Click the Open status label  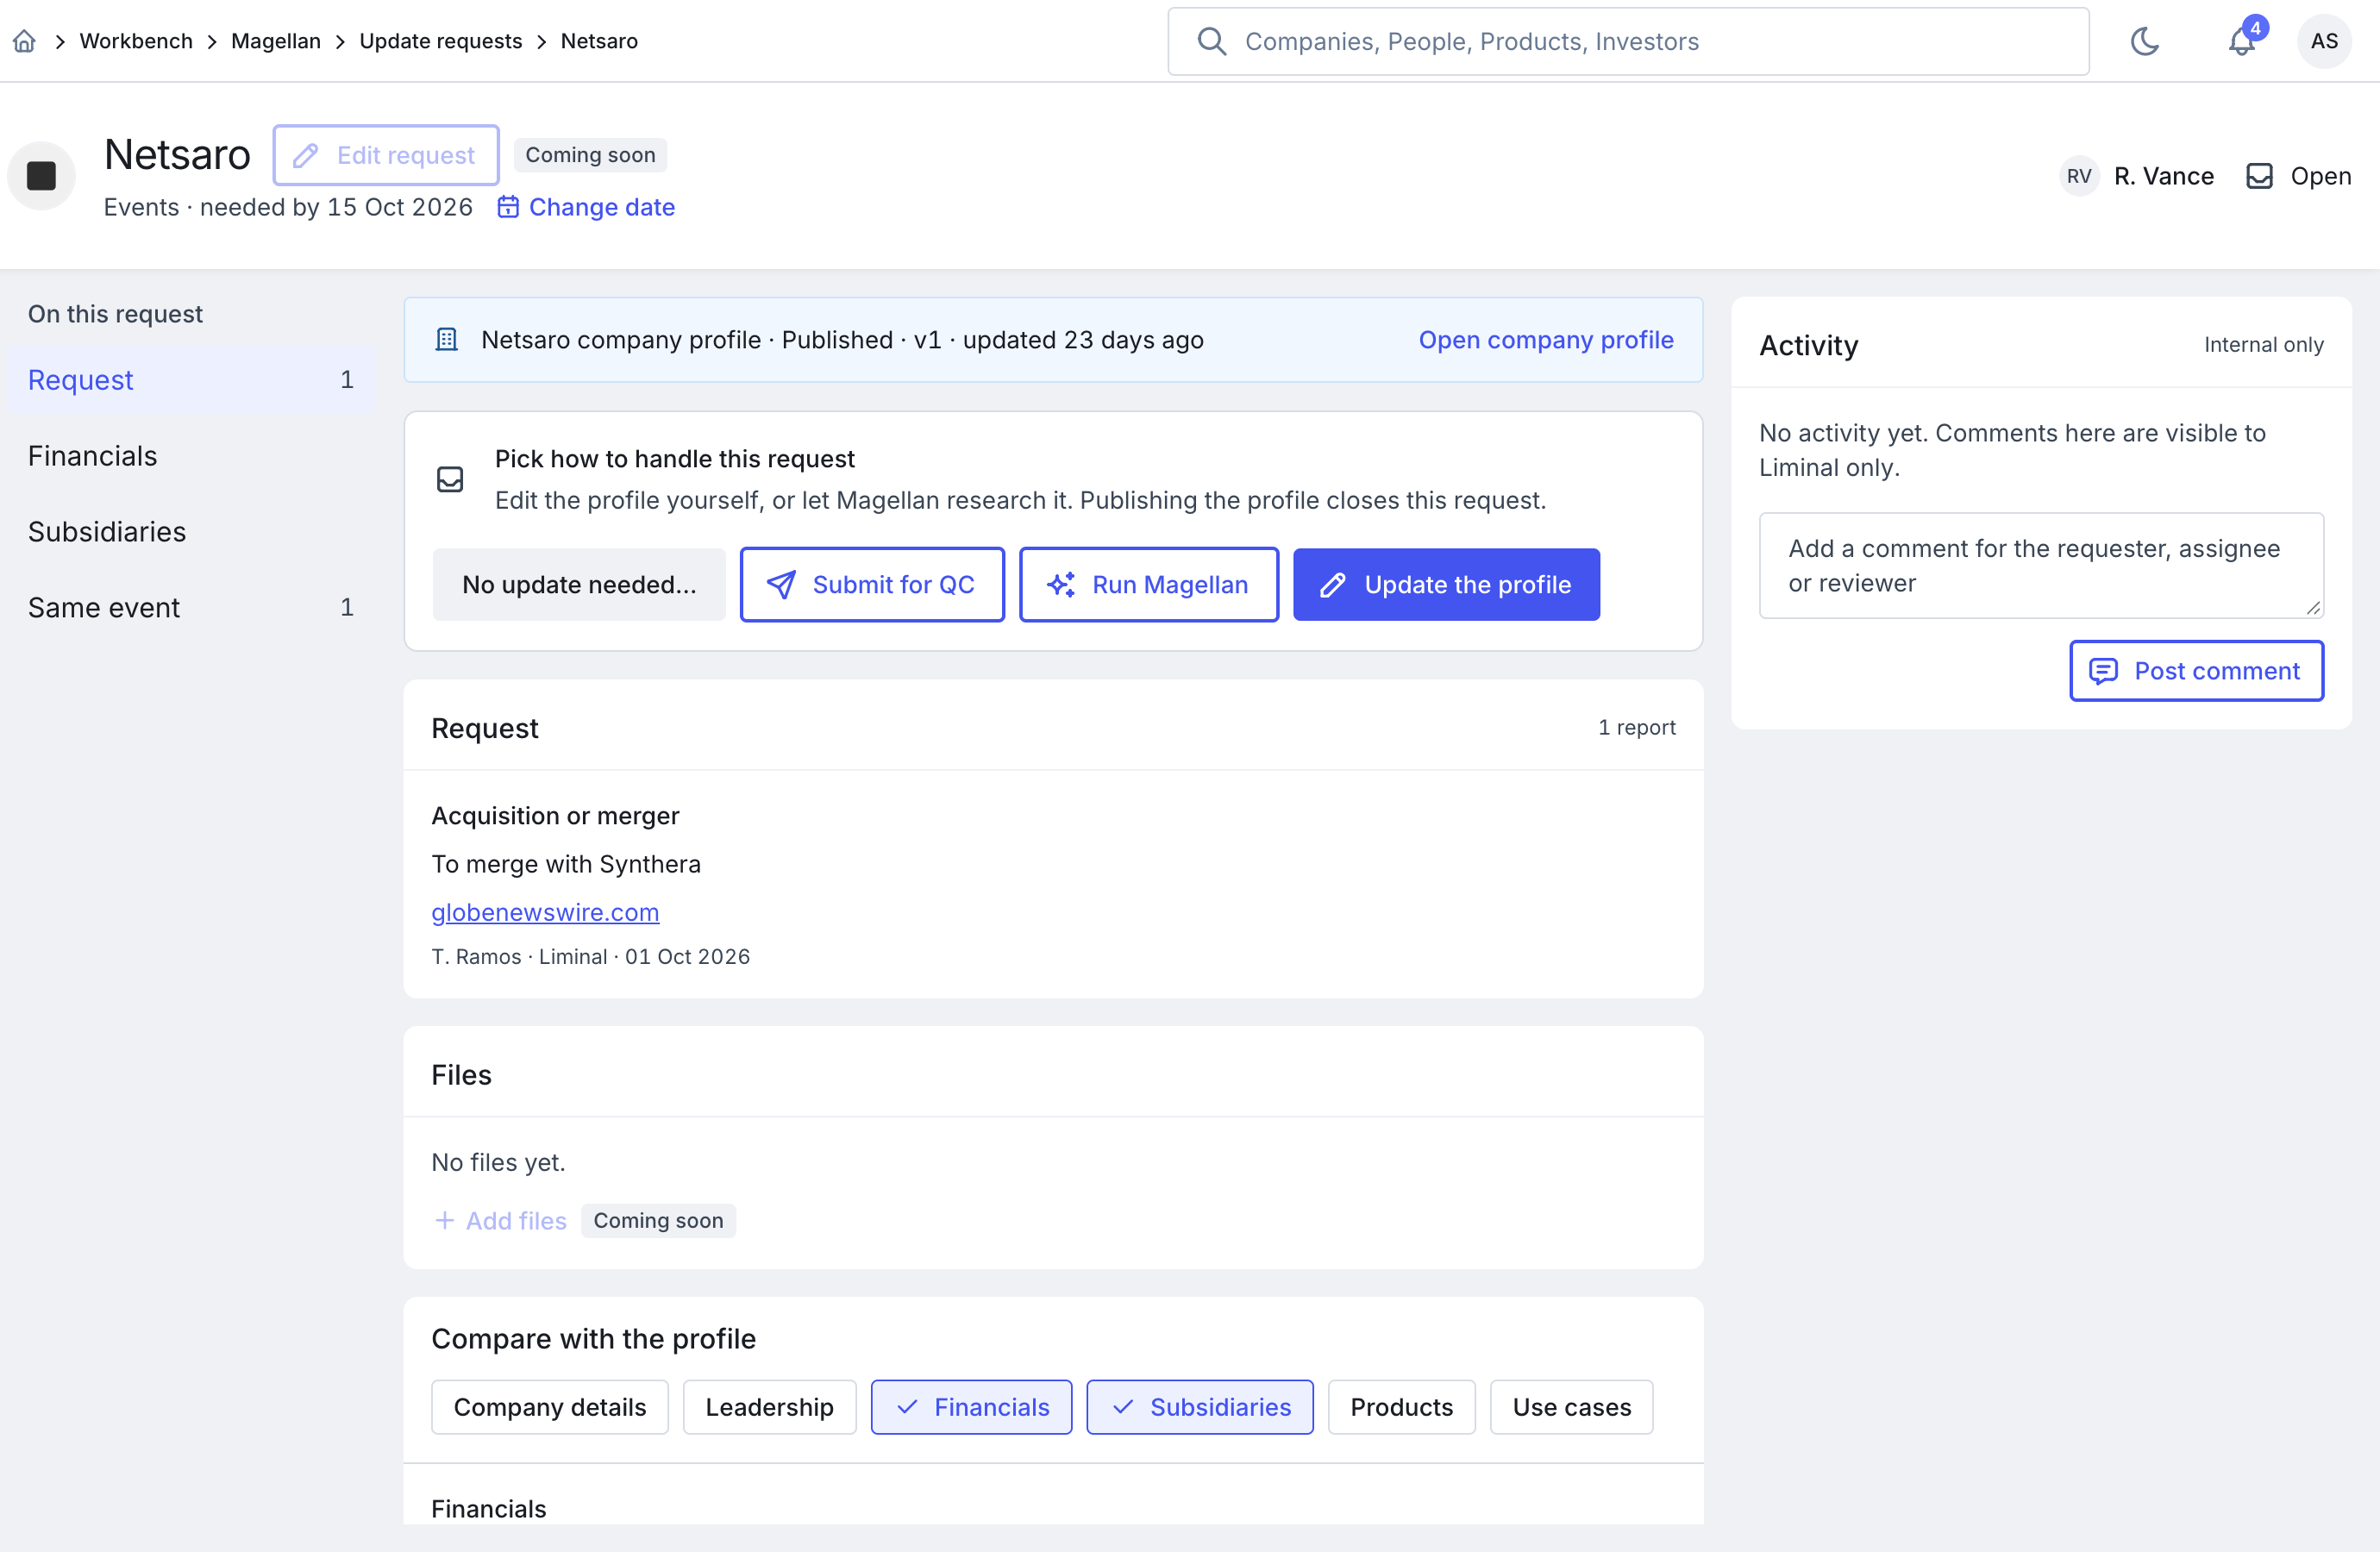[x=2320, y=176]
